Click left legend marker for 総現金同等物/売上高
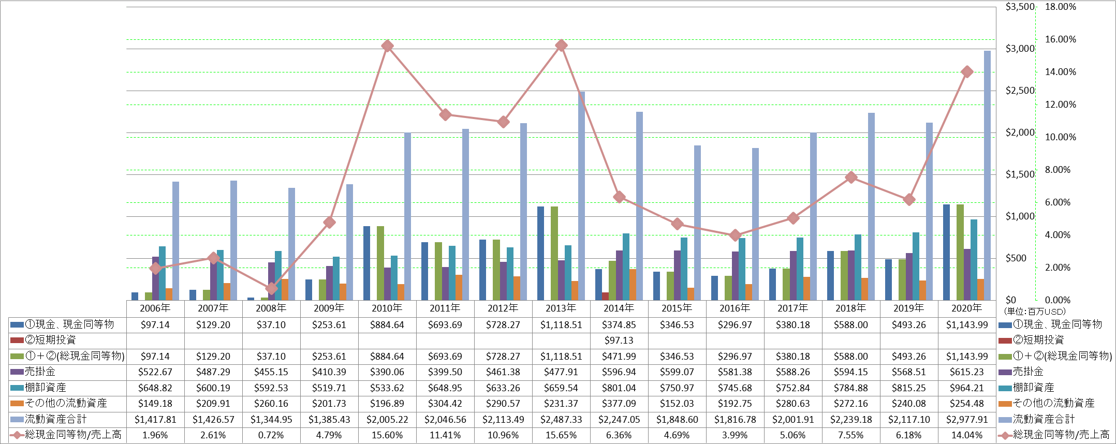This screenshot has height=444, width=1116. click(17, 435)
